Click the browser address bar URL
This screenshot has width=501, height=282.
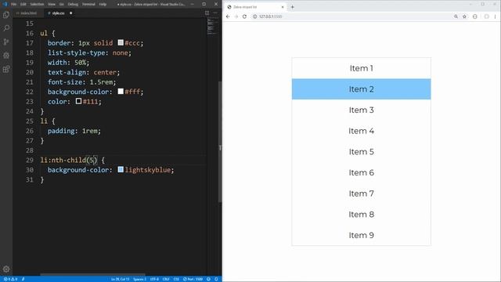[270, 16]
